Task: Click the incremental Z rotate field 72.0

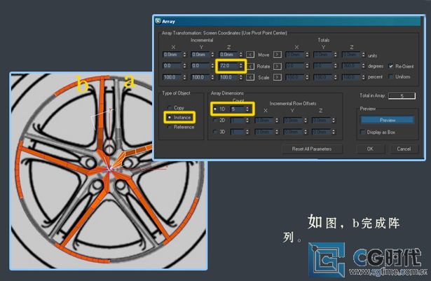Action: pyautogui.click(x=228, y=66)
